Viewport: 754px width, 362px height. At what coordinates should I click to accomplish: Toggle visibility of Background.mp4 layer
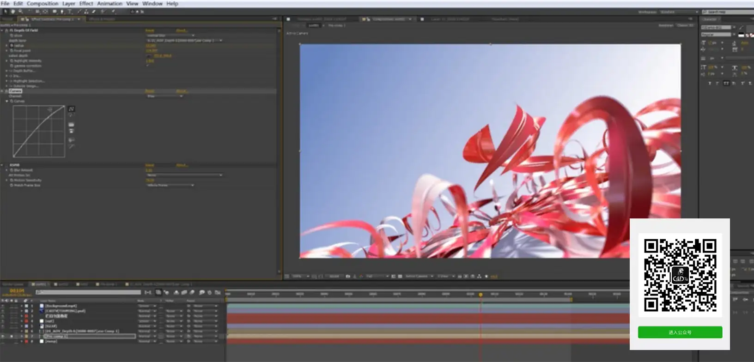[x=3, y=306]
